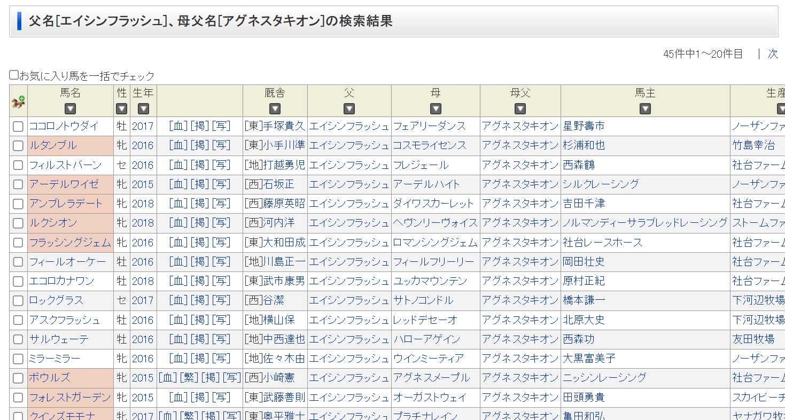Open owner link シルクレーシング
The width and height of the screenshot is (785, 420).
601,184
